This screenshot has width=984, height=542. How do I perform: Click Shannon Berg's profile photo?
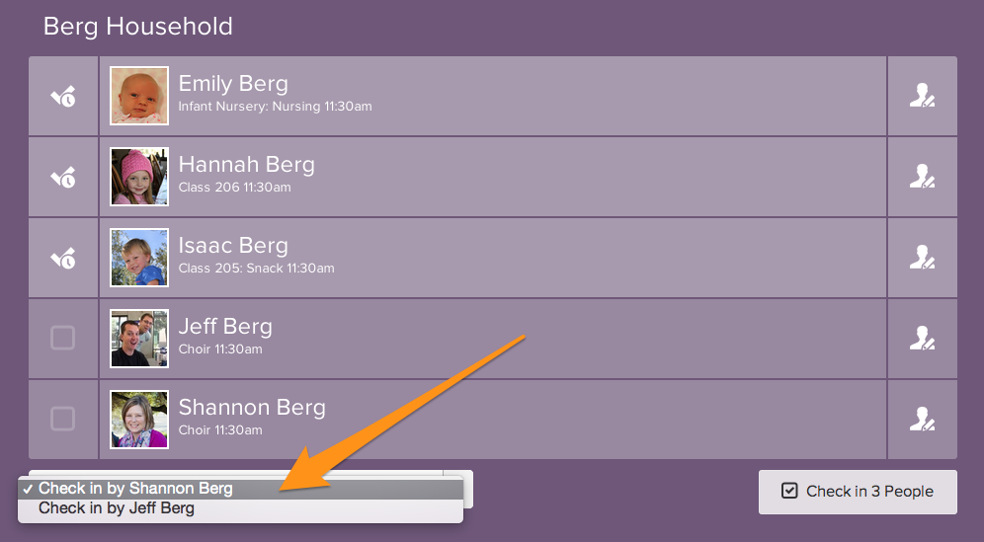pos(139,420)
